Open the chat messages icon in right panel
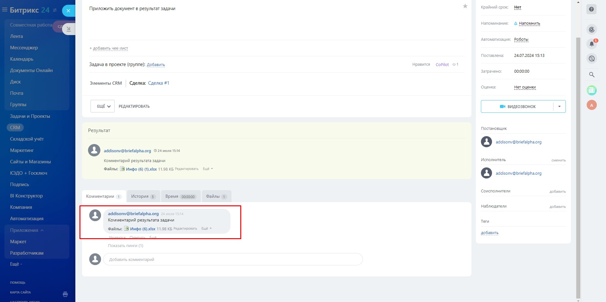 tap(591, 59)
